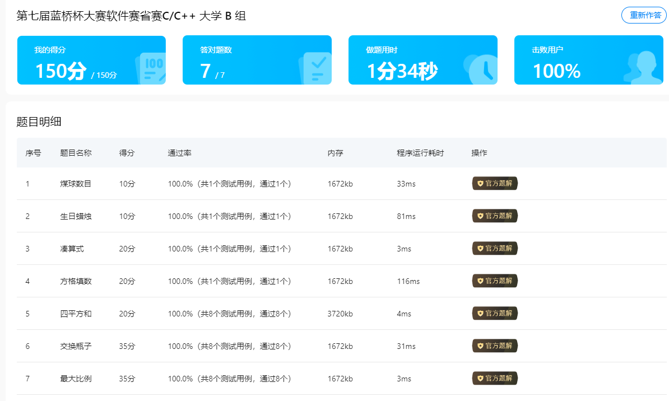
Task: Click the problem name 方格填数
Action: pyautogui.click(x=76, y=281)
